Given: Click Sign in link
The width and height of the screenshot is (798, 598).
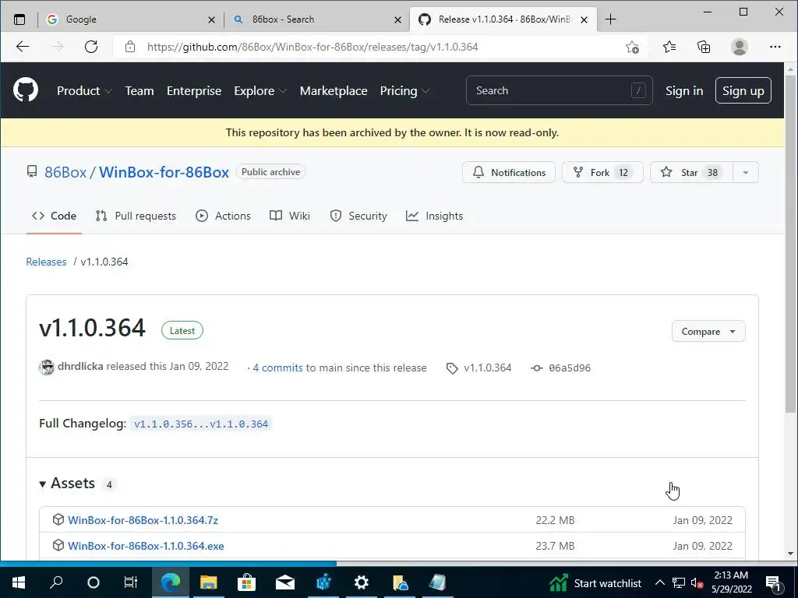Looking at the screenshot, I should [684, 90].
